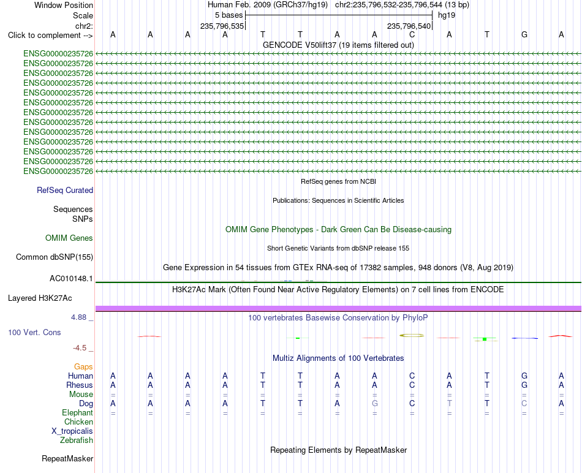
Task: Click the 'Click to complement -->' label
Action: click(x=50, y=36)
